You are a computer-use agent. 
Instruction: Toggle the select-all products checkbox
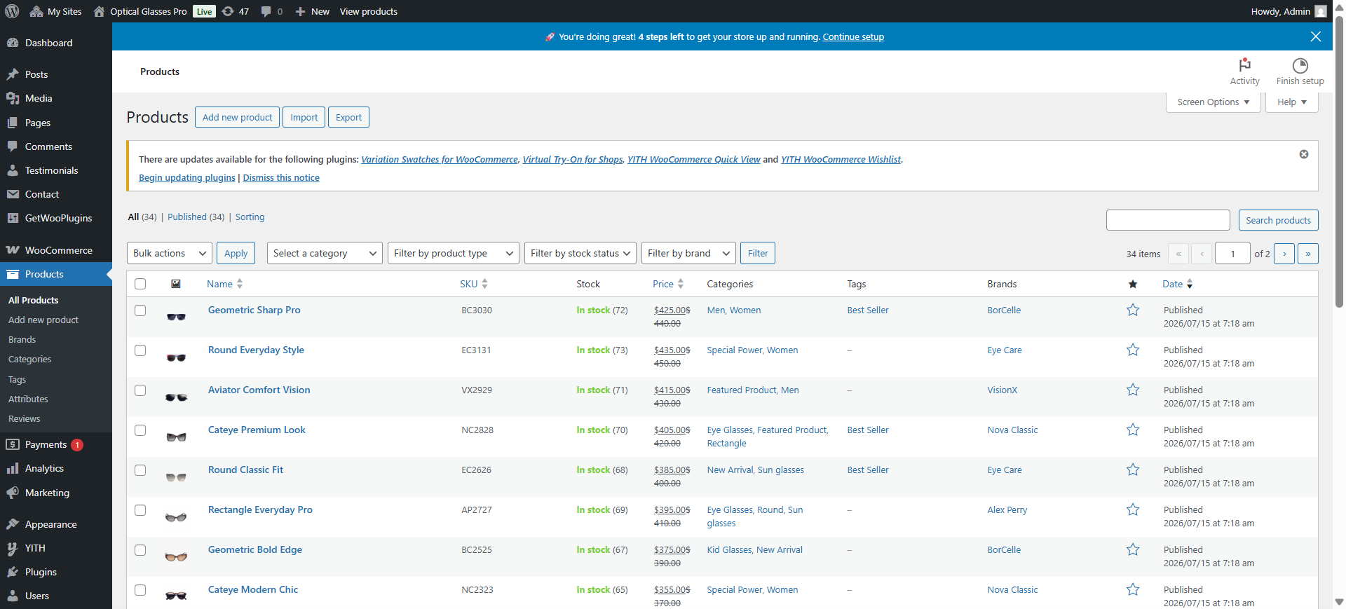[x=140, y=284]
